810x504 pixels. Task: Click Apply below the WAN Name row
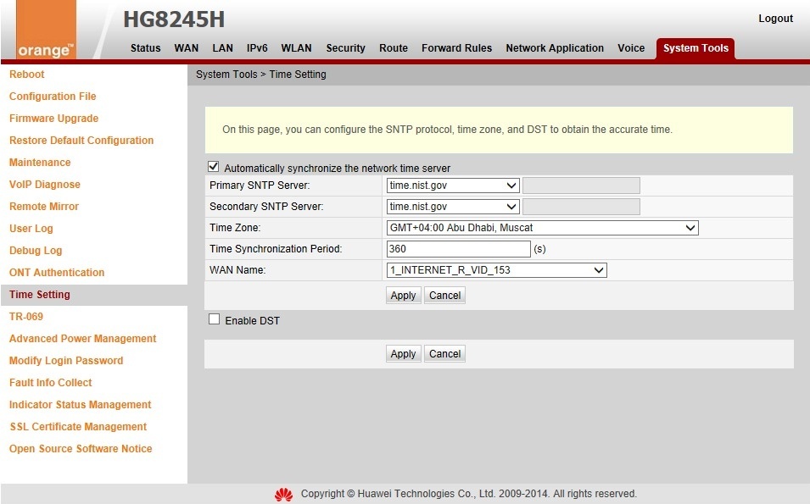[x=403, y=295]
